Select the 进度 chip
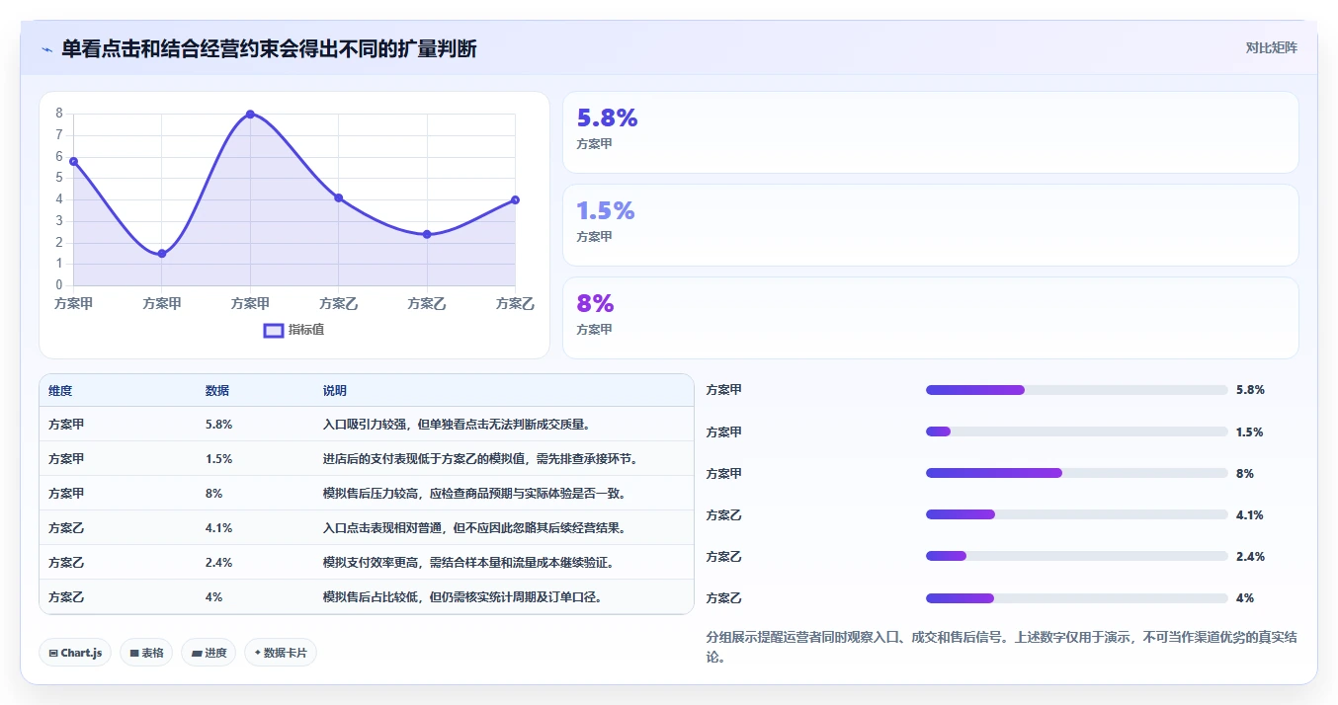1338x705 pixels. point(209,653)
